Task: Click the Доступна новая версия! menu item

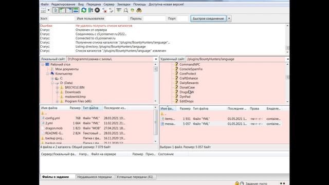Action: point(166,4)
